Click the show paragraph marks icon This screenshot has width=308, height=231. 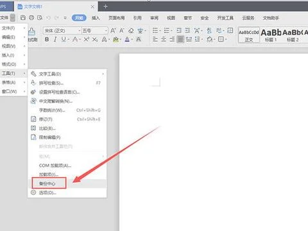(x=219, y=31)
